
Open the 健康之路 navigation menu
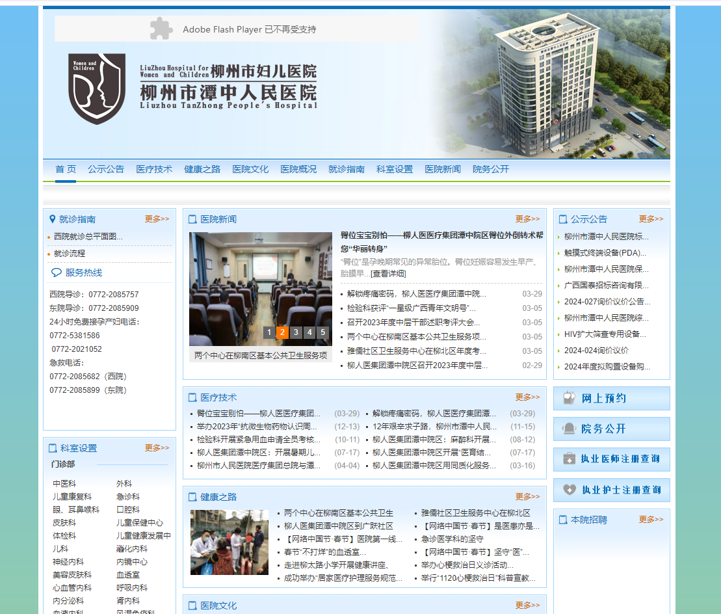click(x=202, y=169)
